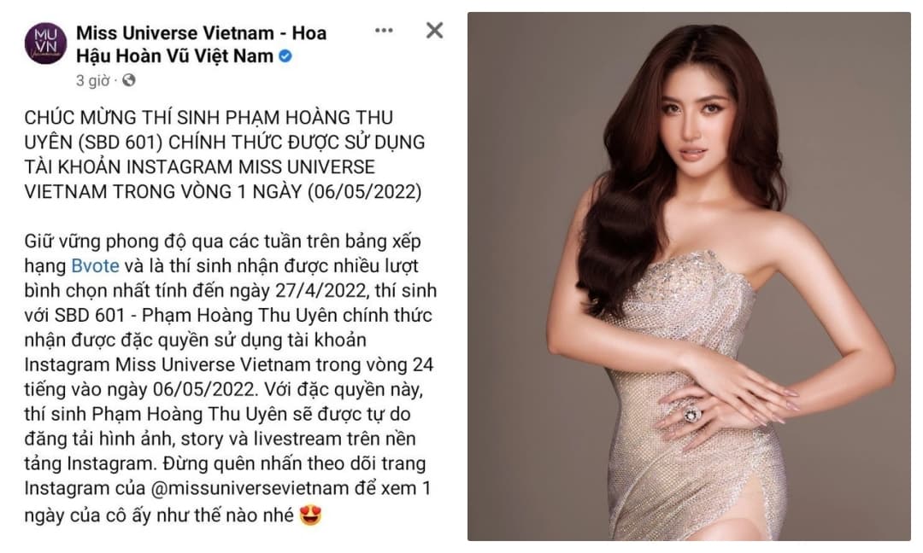923x553 pixels.
Task: Click the blue verified badge
Action: click(285, 56)
